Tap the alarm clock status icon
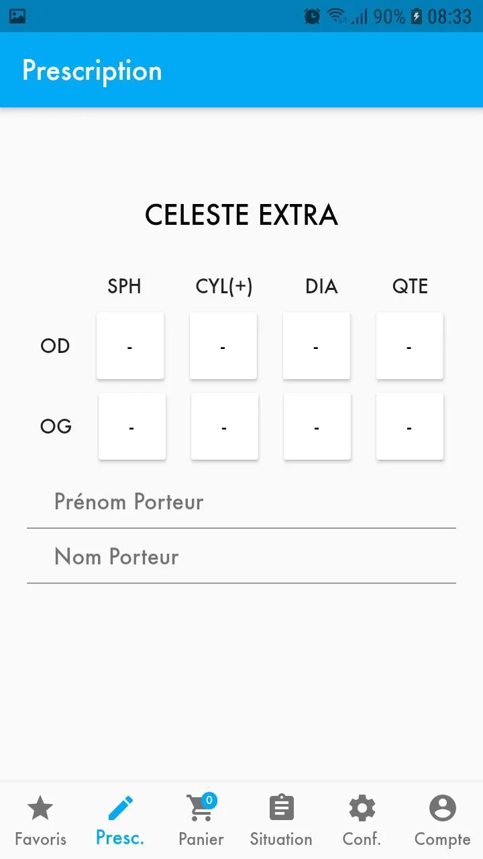This screenshot has width=483, height=859. click(x=312, y=16)
